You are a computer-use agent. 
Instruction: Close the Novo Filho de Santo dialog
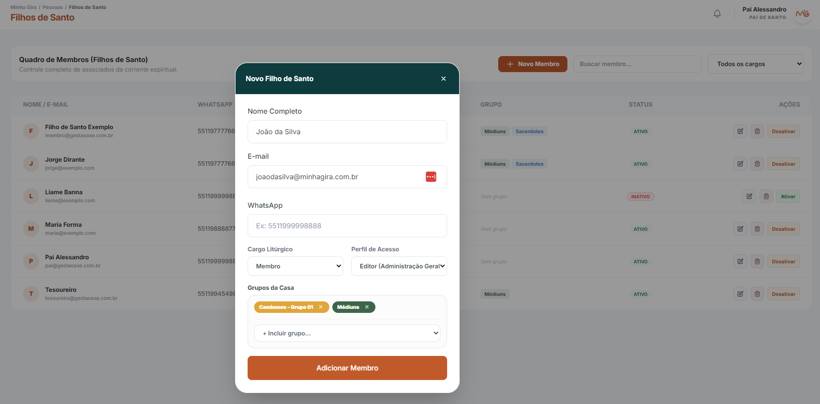(x=444, y=79)
